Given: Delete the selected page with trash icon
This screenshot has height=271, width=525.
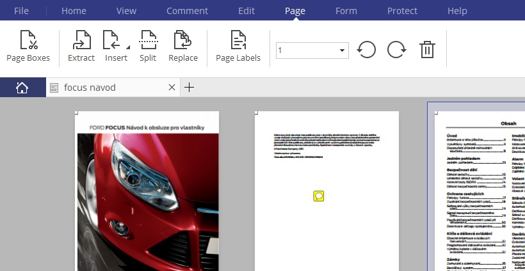Looking at the screenshot, I should click(x=427, y=49).
